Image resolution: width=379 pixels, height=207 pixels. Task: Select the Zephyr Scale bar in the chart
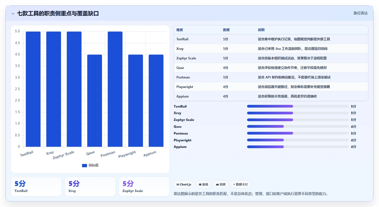[x=74, y=89]
